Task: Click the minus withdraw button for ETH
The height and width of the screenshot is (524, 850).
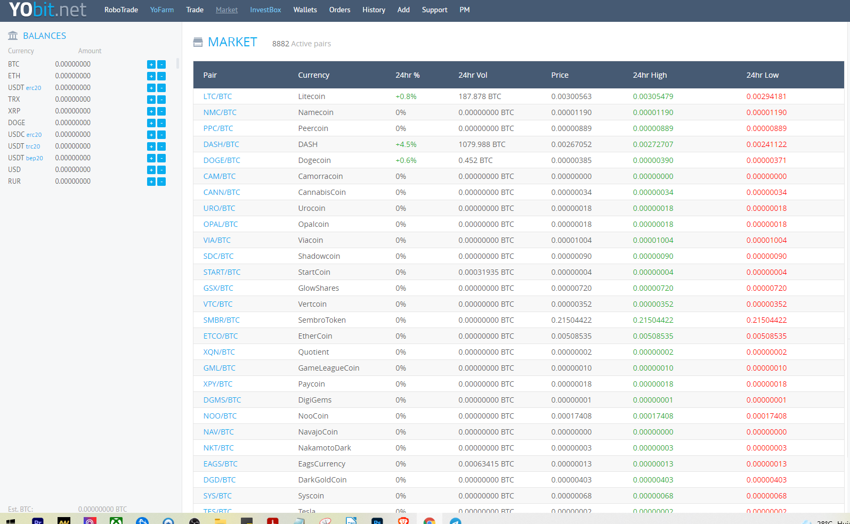Action: pos(161,76)
